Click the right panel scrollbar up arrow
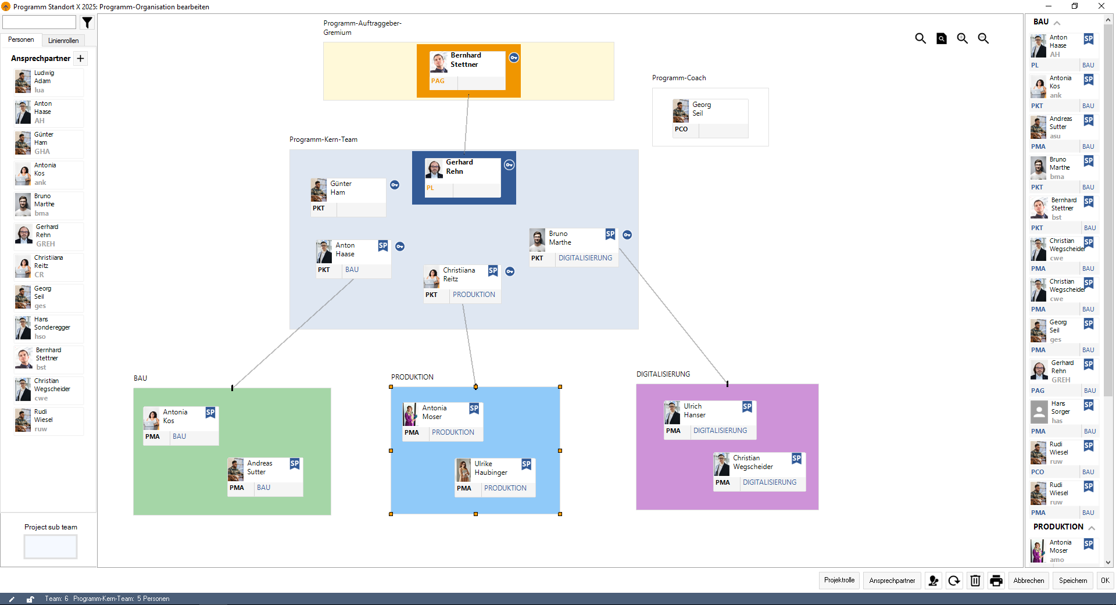Viewport: 1116px width, 605px height. click(1108, 20)
